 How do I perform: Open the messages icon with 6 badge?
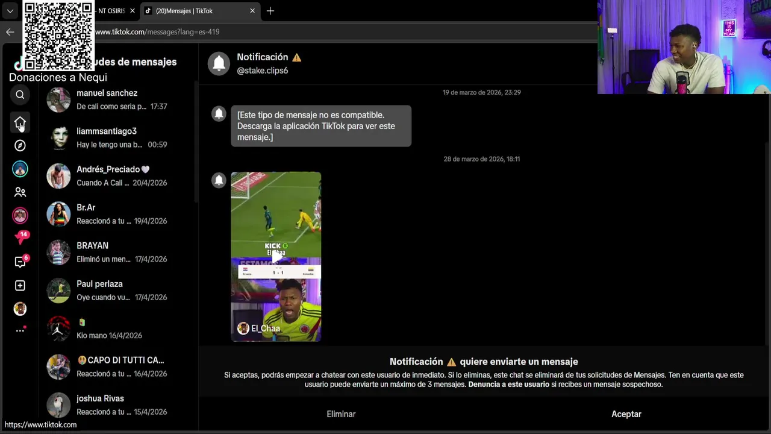(20, 262)
